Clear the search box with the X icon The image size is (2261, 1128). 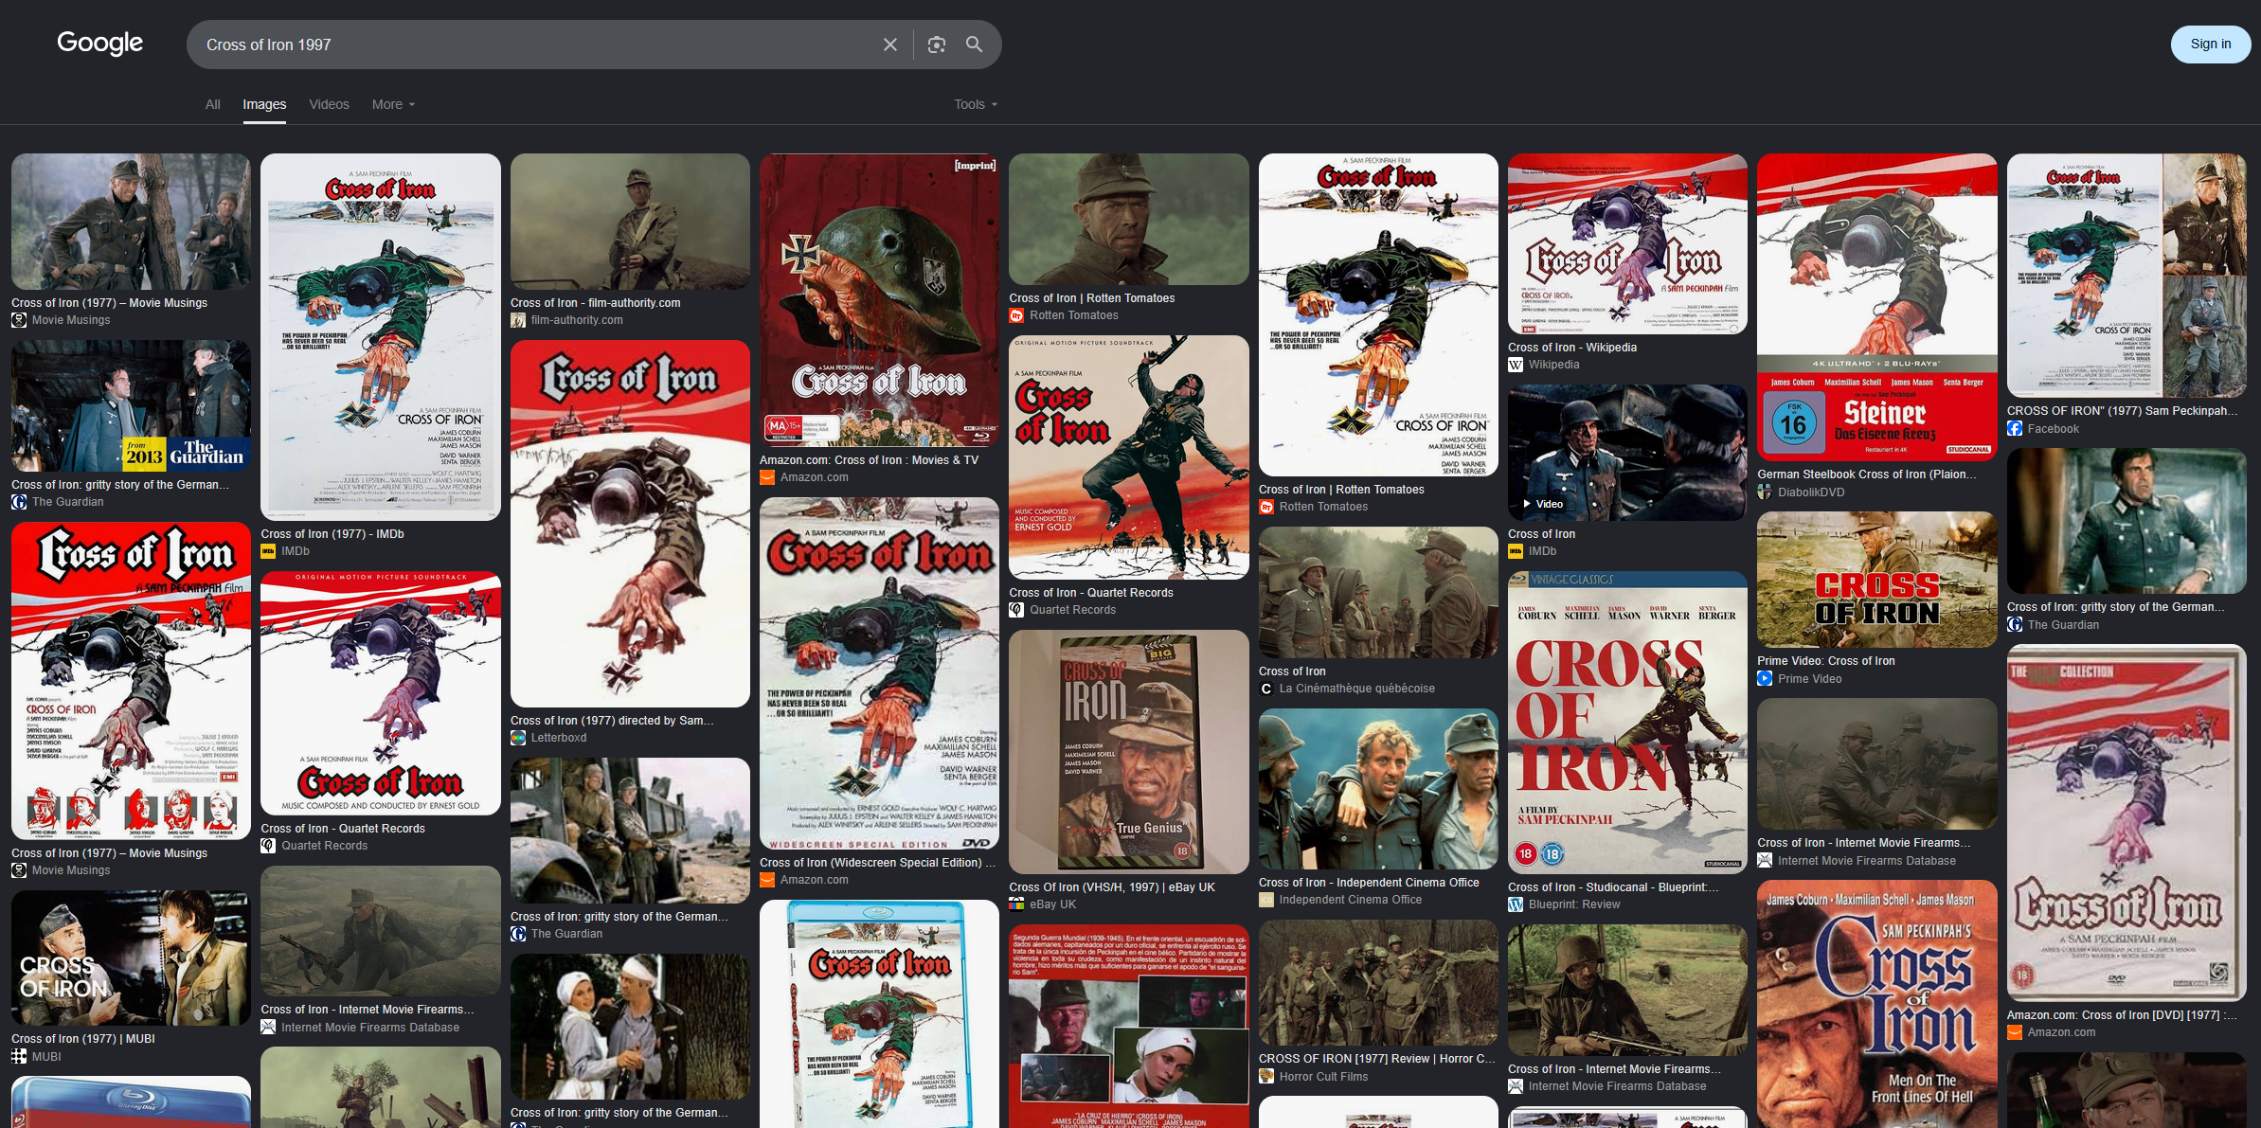(890, 45)
